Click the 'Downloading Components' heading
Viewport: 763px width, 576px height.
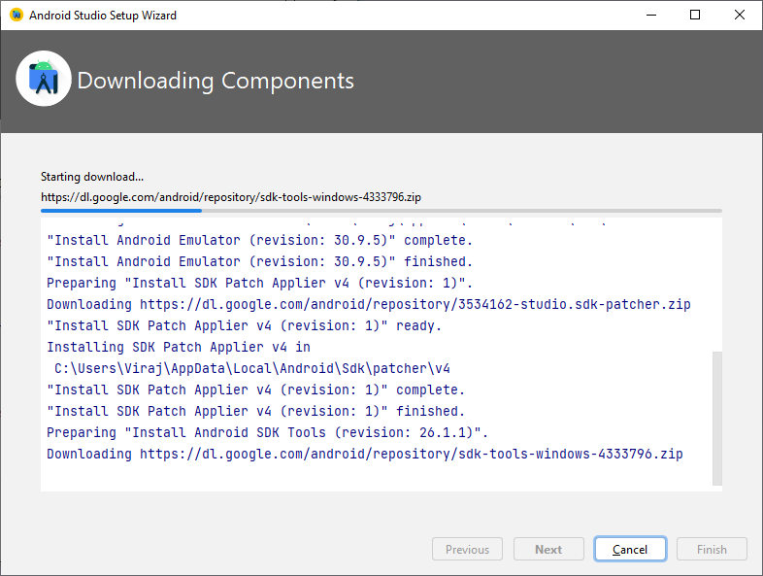pos(216,81)
